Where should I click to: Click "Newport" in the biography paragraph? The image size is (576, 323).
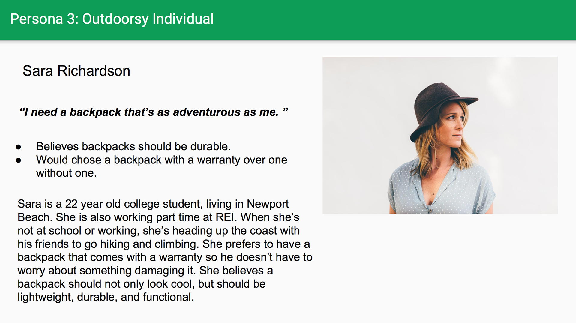point(268,204)
